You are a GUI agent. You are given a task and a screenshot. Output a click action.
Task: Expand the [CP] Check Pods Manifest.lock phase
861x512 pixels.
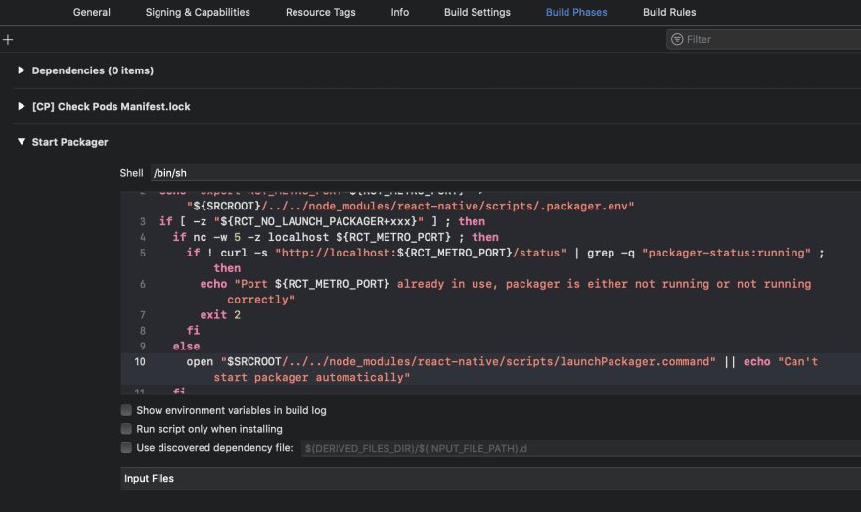pos(21,106)
